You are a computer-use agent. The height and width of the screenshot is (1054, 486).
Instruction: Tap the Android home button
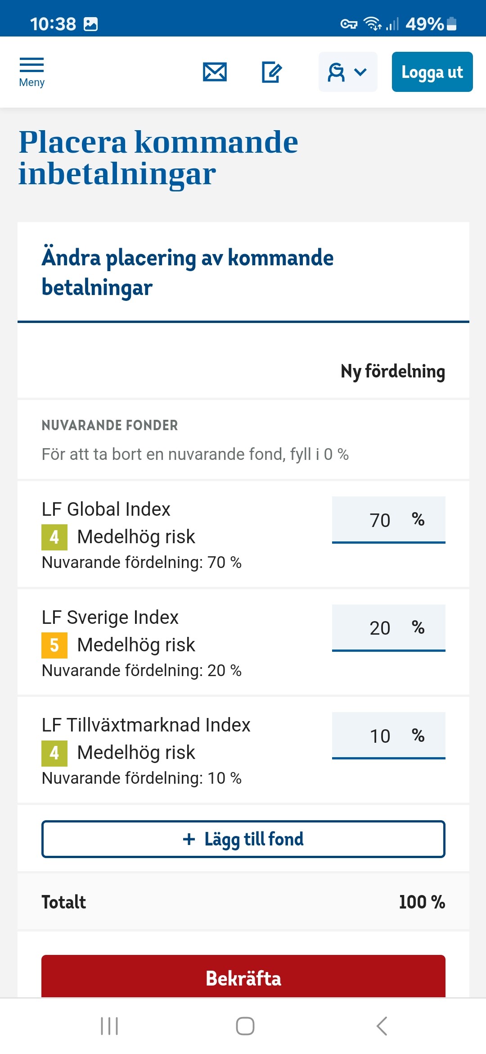point(245,1026)
